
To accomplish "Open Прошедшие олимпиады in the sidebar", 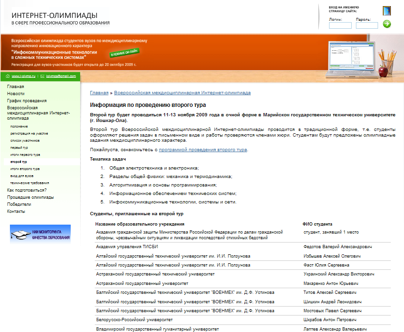I will [x=30, y=197].
